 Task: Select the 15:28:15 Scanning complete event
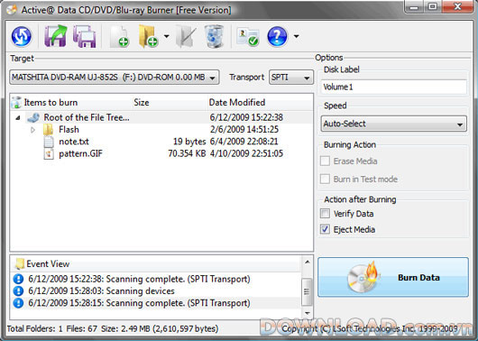point(156,303)
